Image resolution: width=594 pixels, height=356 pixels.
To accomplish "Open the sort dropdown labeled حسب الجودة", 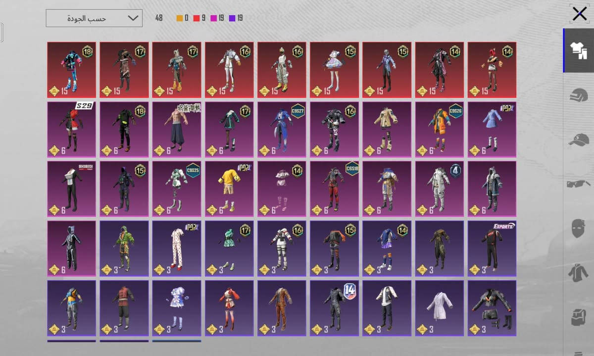I will (x=94, y=18).
